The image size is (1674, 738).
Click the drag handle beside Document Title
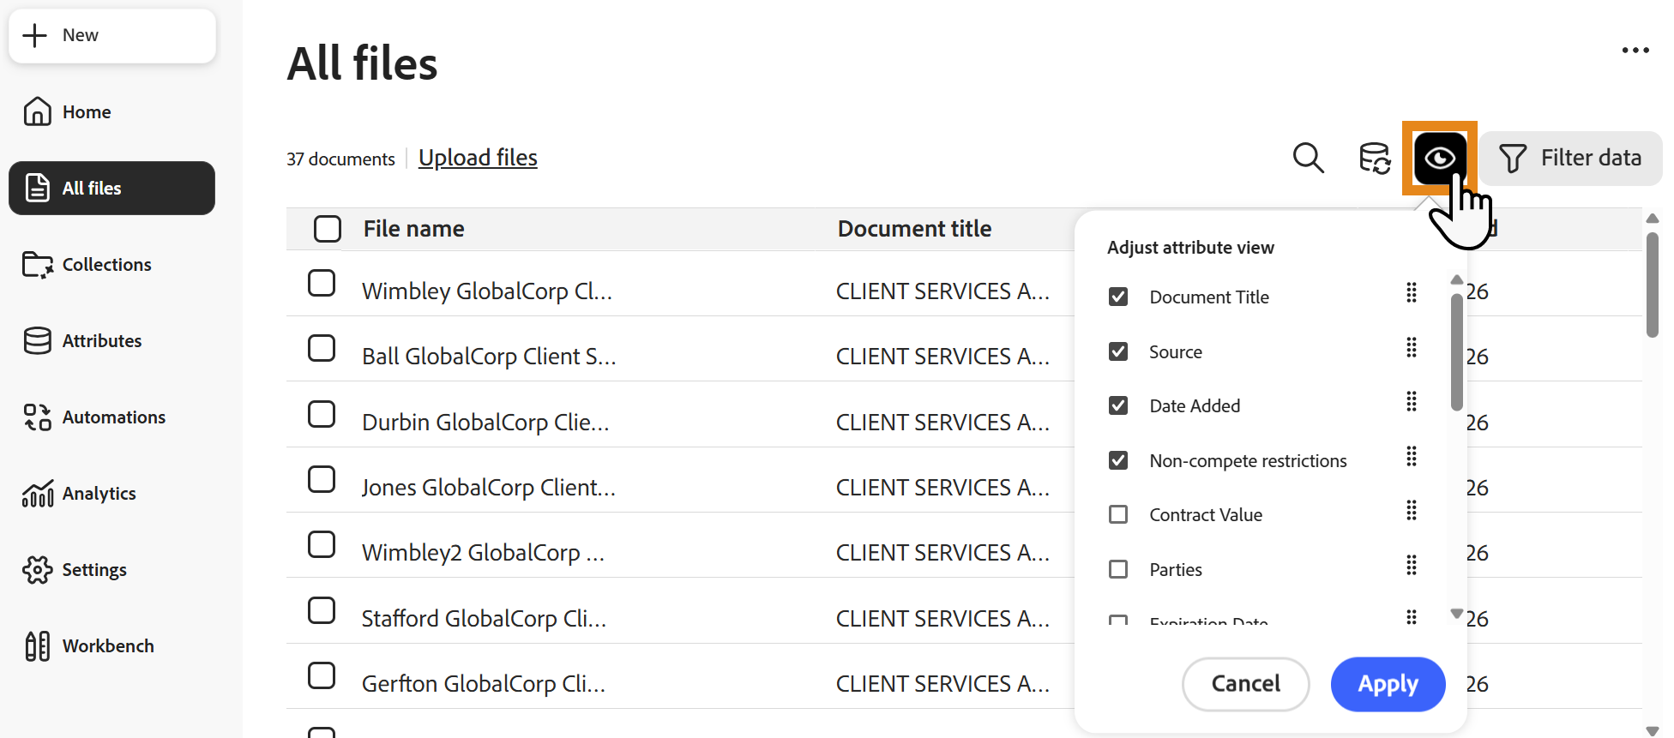[x=1412, y=292]
